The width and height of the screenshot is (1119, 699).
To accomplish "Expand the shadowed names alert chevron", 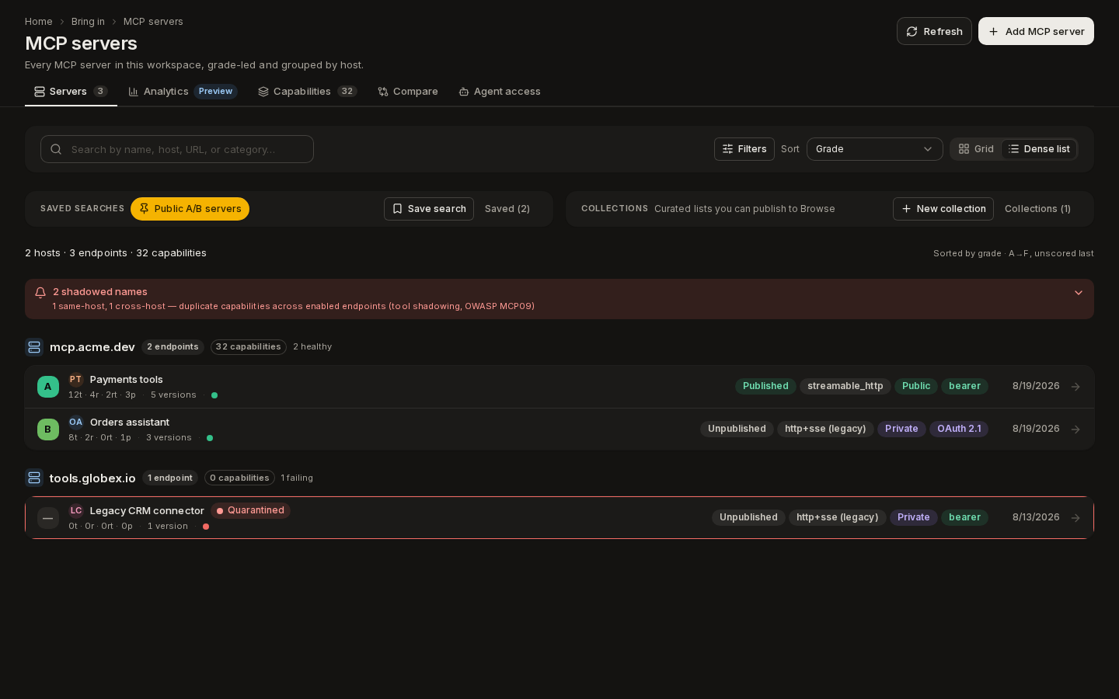I will (x=1079, y=293).
